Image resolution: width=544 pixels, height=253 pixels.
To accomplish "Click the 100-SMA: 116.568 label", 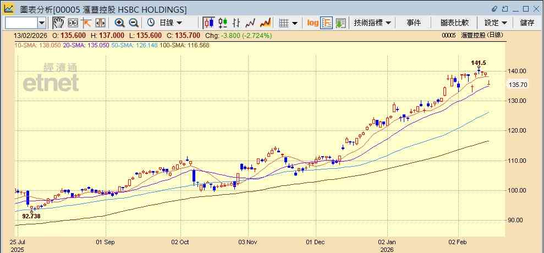I will [184, 45].
